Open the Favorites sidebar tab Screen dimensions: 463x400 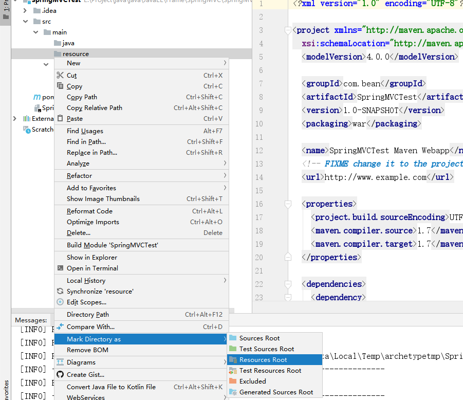(6, 390)
